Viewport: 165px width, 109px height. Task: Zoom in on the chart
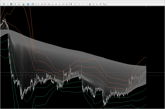[x=4, y=4]
